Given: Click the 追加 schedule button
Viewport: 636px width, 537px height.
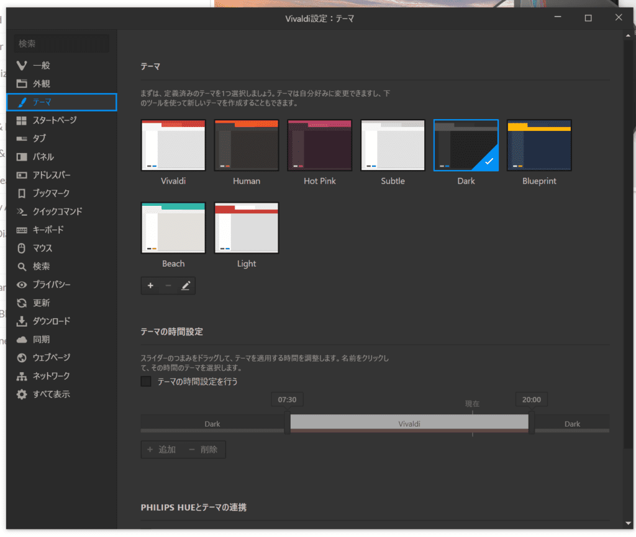Looking at the screenshot, I should pyautogui.click(x=161, y=450).
